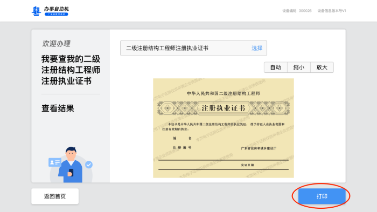The width and height of the screenshot is (377, 212).
Task: Open the certificate name selection field
Action: 193,48
